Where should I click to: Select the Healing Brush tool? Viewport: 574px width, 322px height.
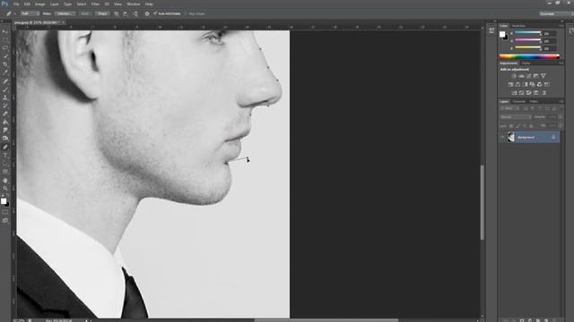[5, 80]
